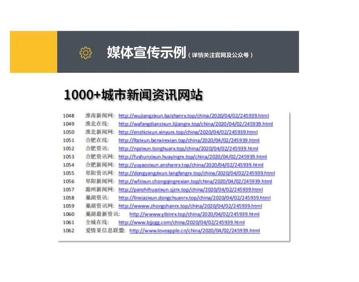Open the panzhihuazixun.sjzrx.top link
This screenshot has height=282, width=359.
pos(191,190)
